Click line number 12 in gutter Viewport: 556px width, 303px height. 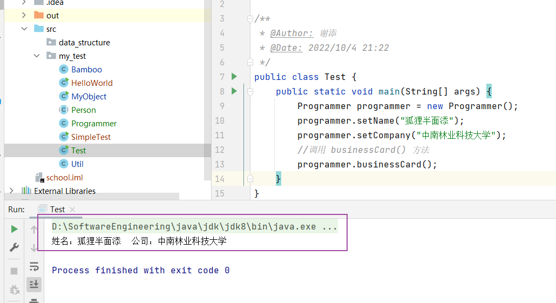pos(220,150)
